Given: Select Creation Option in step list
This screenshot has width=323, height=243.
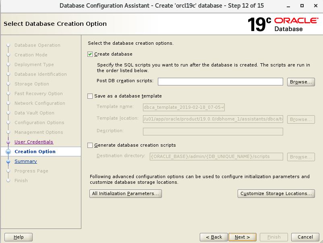Looking at the screenshot, I should coord(35,152).
